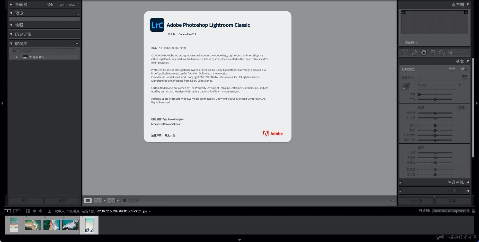Collapse the 直方图 panel
The image size is (479, 242).
coord(468,5)
